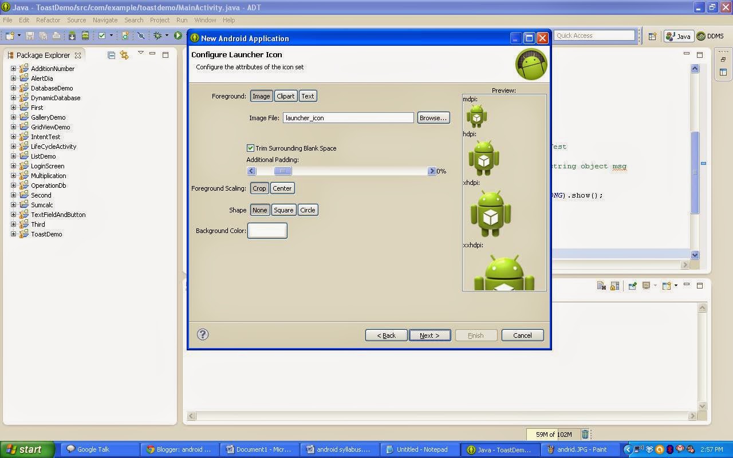Viewport: 733px width, 458px height.
Task: Expand the DatabaseDemo project node
Action: click(14, 88)
